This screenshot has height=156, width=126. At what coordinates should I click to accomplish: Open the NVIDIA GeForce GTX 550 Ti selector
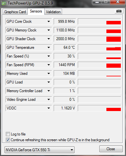coord(40,150)
